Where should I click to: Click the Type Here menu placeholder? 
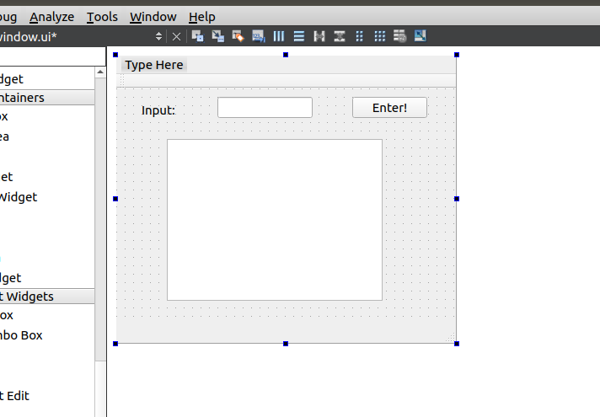[154, 65]
